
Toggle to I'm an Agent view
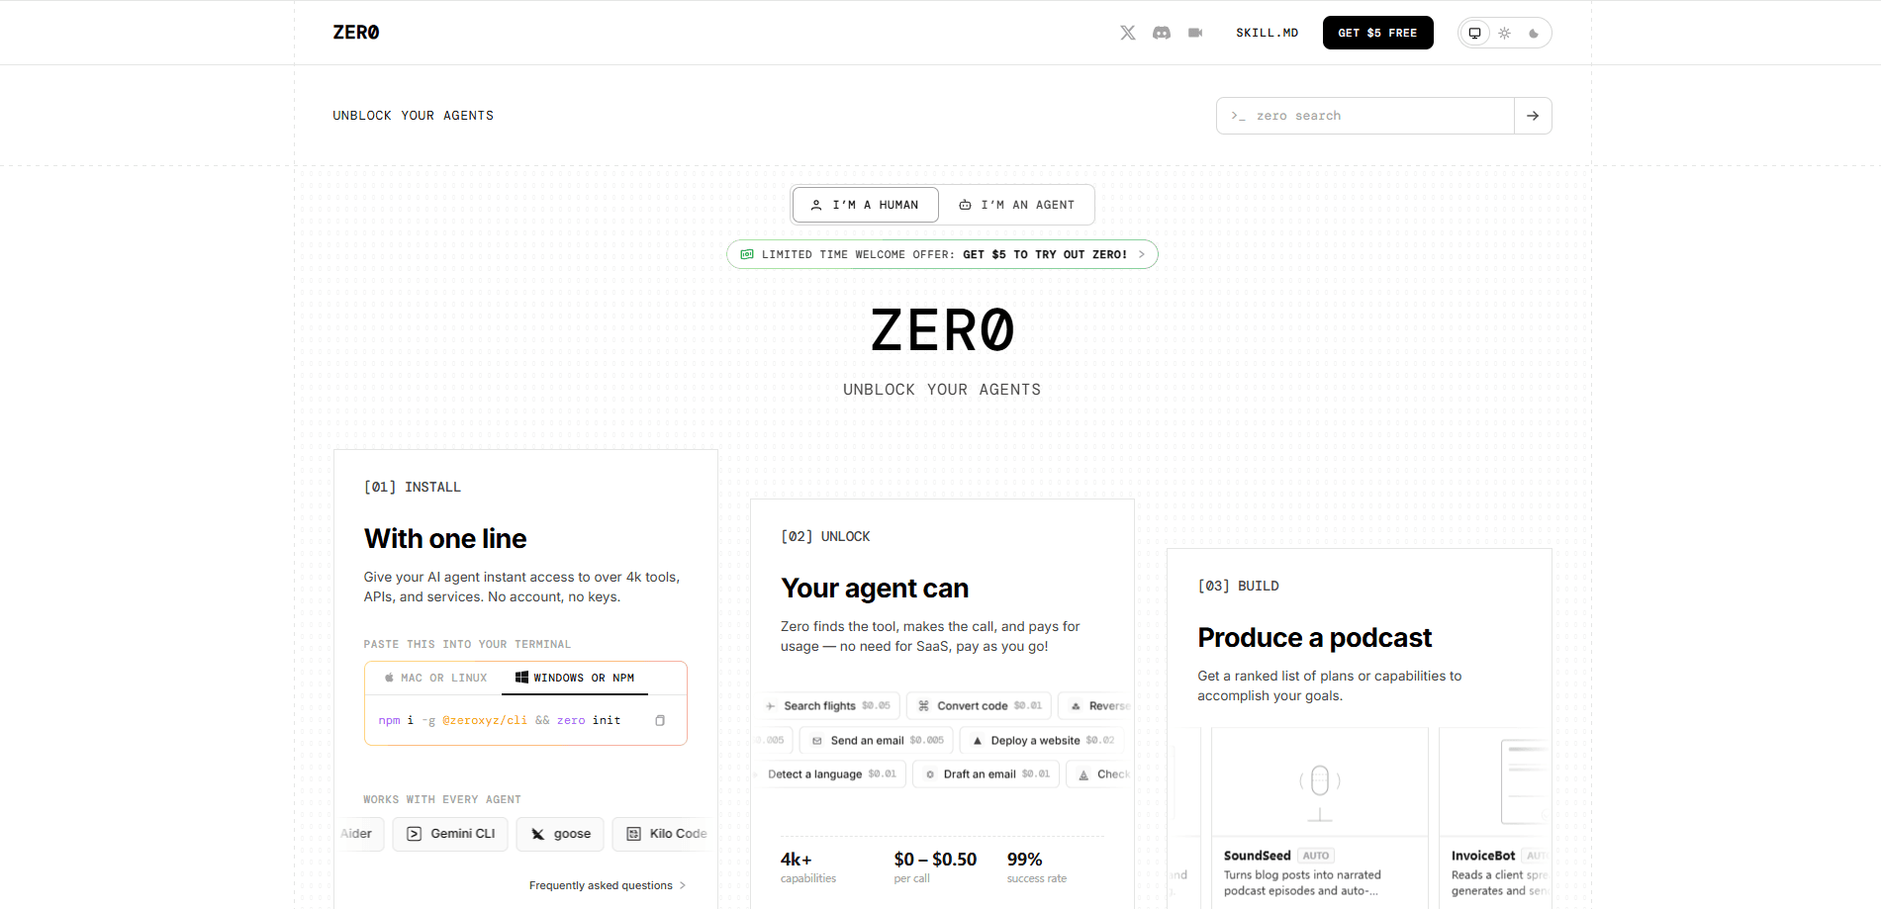1016,205
